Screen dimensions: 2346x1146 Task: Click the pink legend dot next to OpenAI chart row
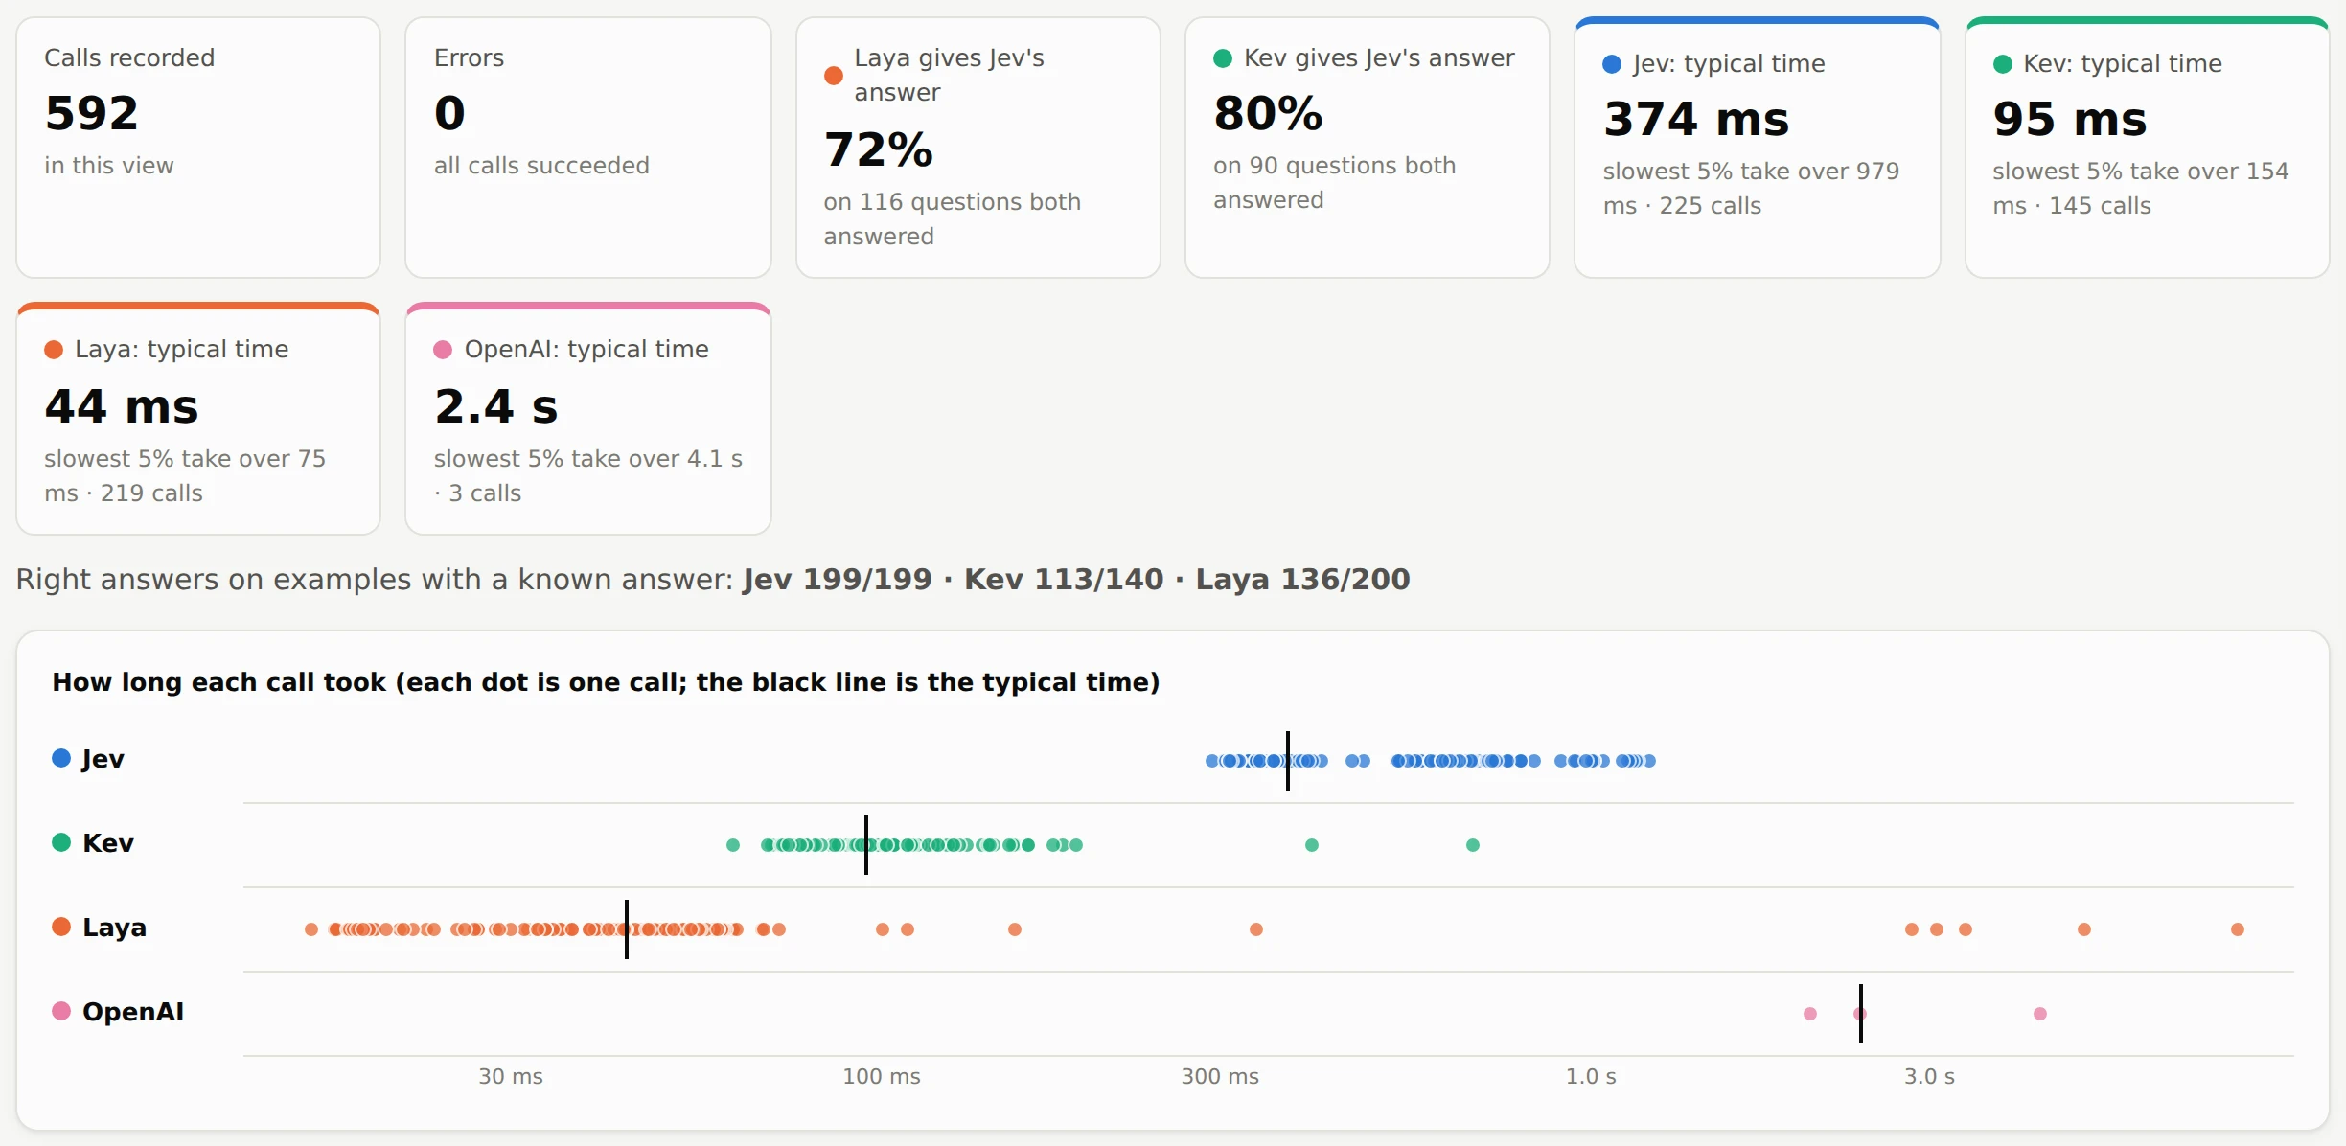click(61, 1011)
